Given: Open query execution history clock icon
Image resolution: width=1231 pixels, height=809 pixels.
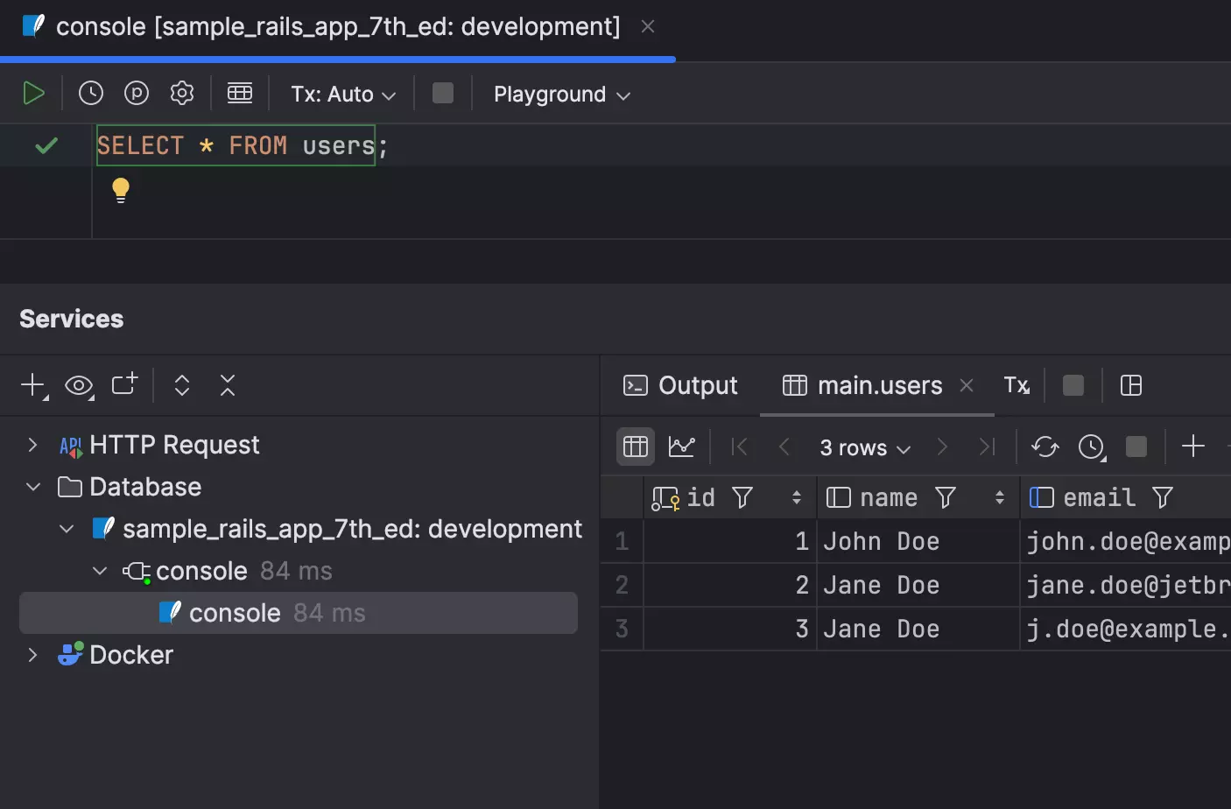Looking at the screenshot, I should 90,93.
